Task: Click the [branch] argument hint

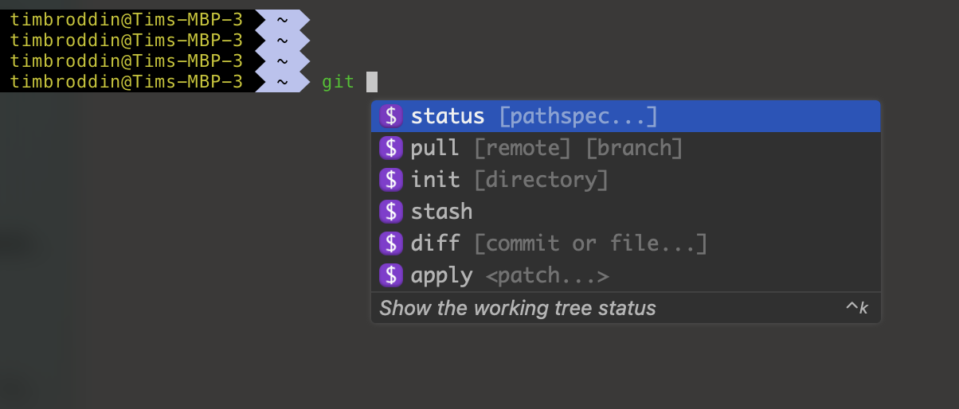Action: tap(634, 148)
